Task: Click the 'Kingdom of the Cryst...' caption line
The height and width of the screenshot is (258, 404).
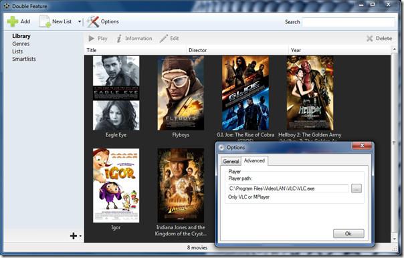Action: coord(181,234)
